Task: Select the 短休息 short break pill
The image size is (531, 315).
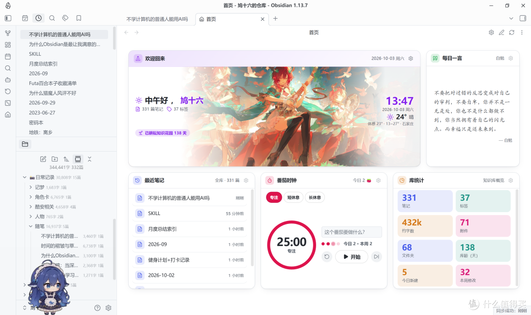Action: pyautogui.click(x=293, y=197)
